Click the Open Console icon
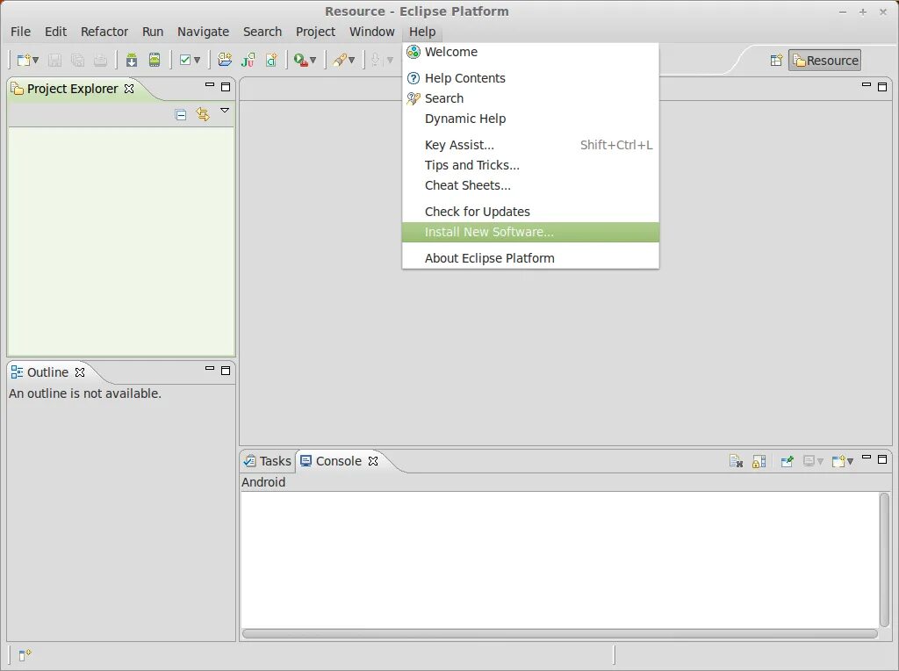Screen dimensions: 899x671 click(x=838, y=461)
